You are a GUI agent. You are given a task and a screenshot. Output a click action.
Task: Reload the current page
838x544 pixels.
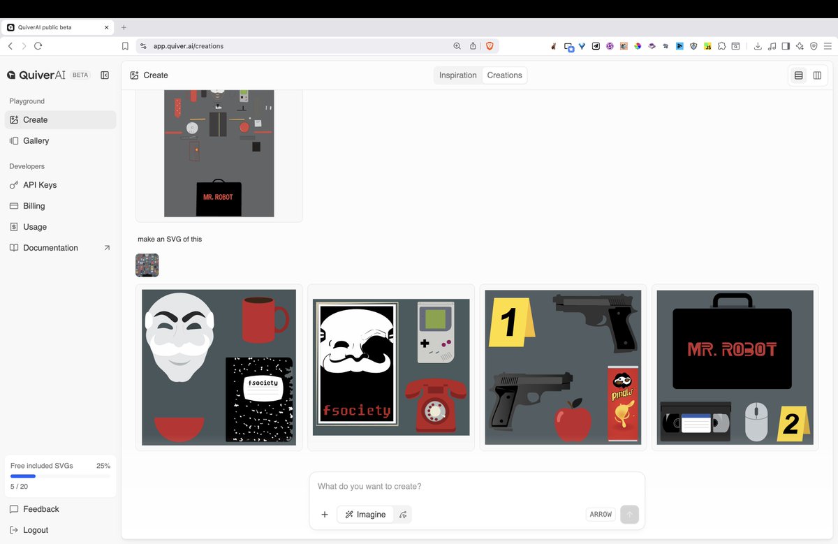[38, 46]
